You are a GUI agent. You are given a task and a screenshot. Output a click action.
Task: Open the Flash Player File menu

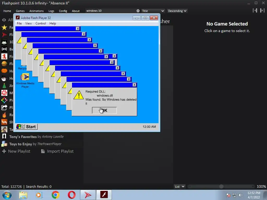click(x=19, y=23)
